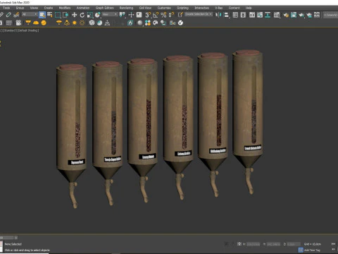Open the Modifiers menu
This screenshot has width=338, height=254.
click(x=65, y=8)
